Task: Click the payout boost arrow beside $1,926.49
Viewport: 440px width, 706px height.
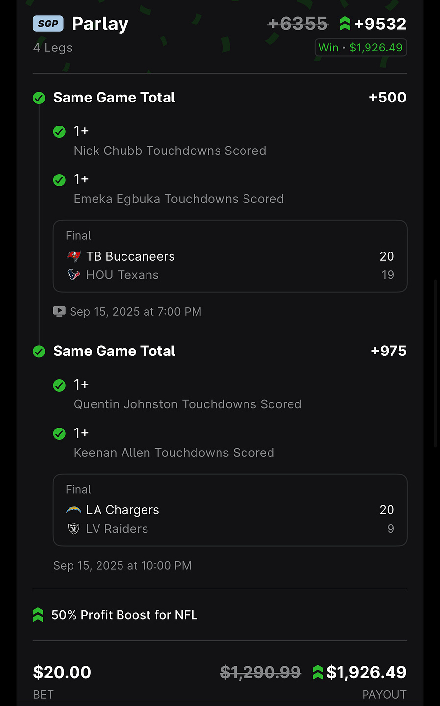Action: coord(318,672)
